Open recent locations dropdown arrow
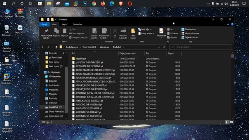 pyautogui.click(x=53, y=47)
